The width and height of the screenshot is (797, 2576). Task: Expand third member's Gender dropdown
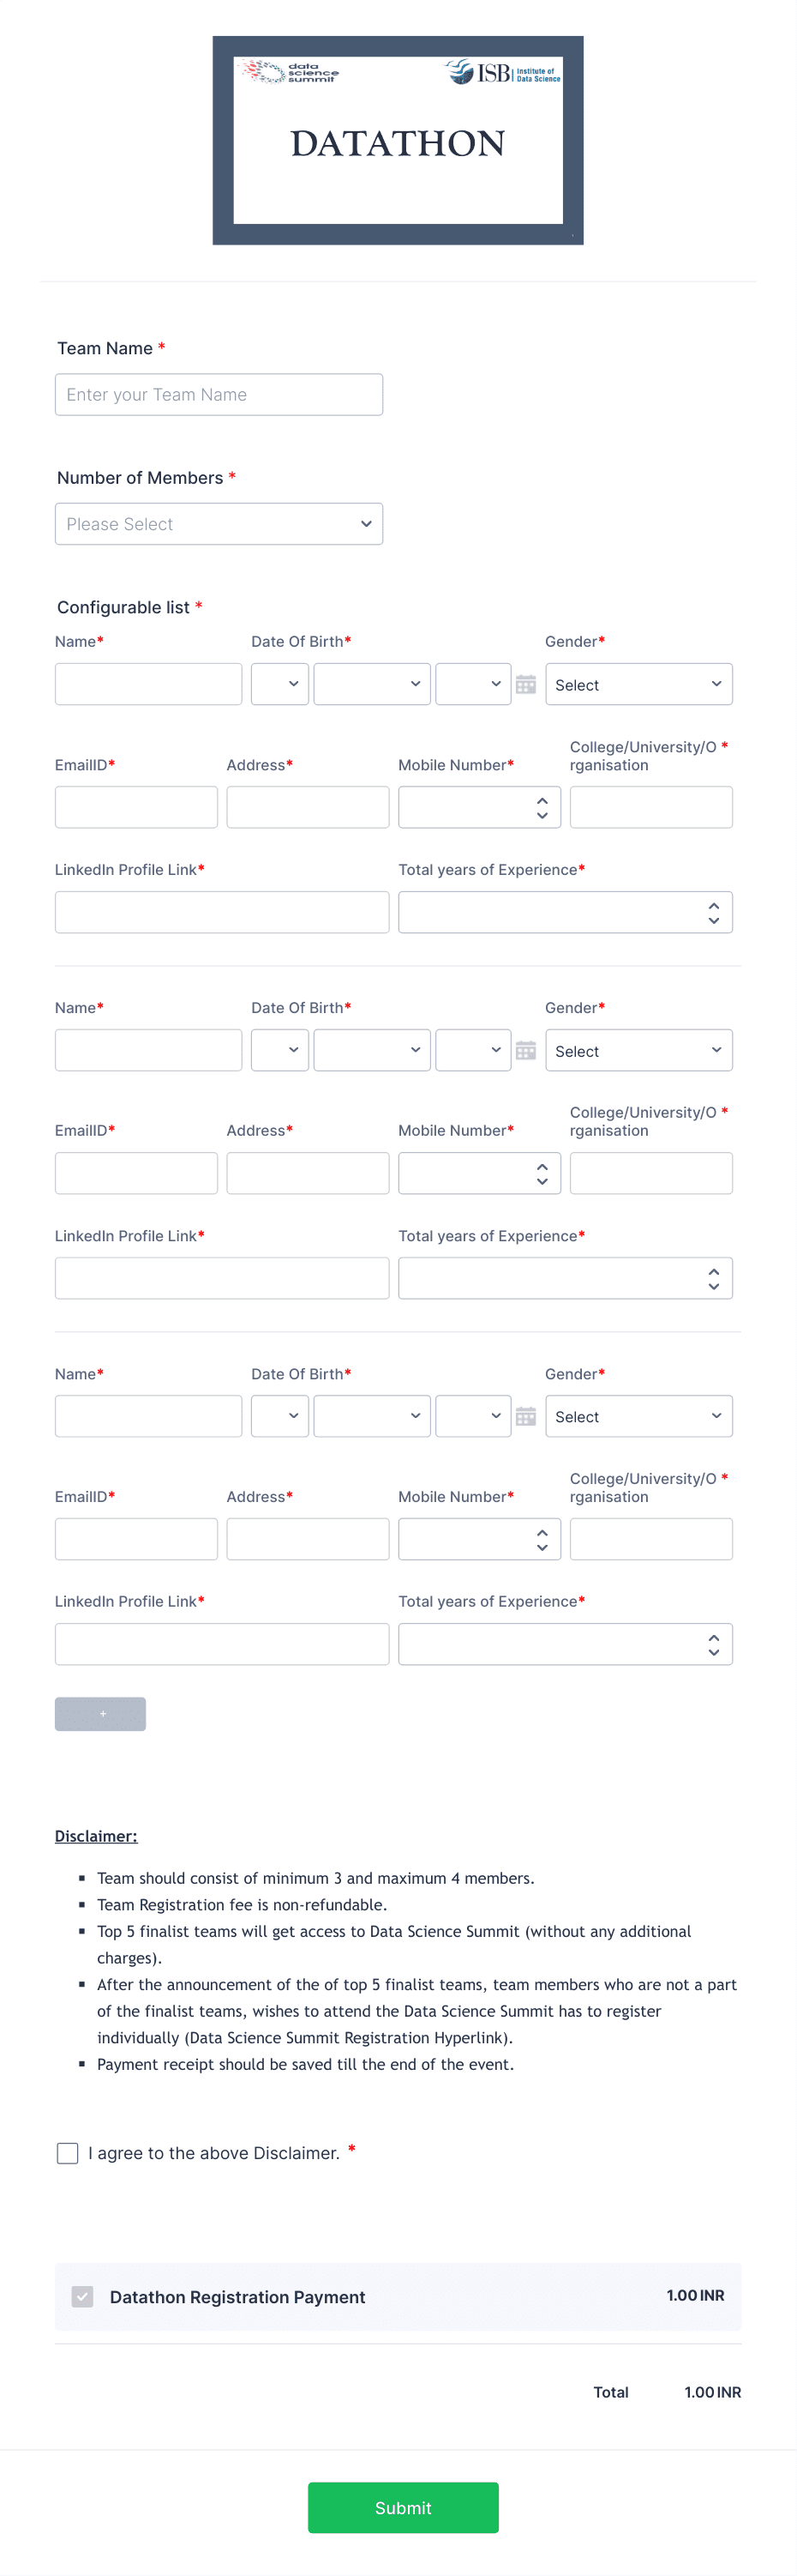(x=638, y=1417)
